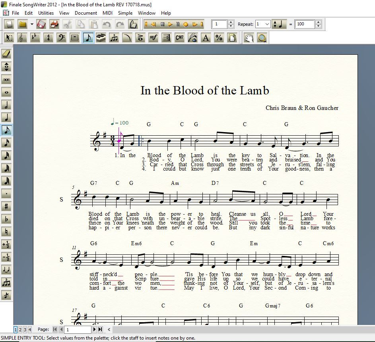Open the Repeat count dropdown
The width and height of the screenshot is (375, 342).
(x=267, y=24)
